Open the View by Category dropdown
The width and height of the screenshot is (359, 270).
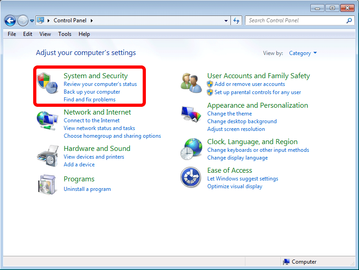pos(303,53)
